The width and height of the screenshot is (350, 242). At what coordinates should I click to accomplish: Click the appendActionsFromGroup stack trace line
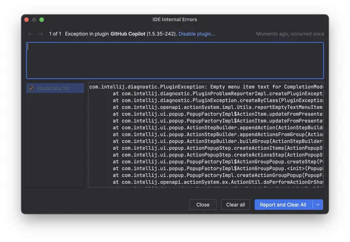click(218, 134)
